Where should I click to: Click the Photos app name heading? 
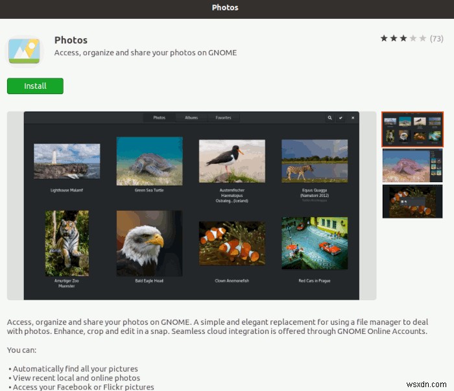pos(71,40)
